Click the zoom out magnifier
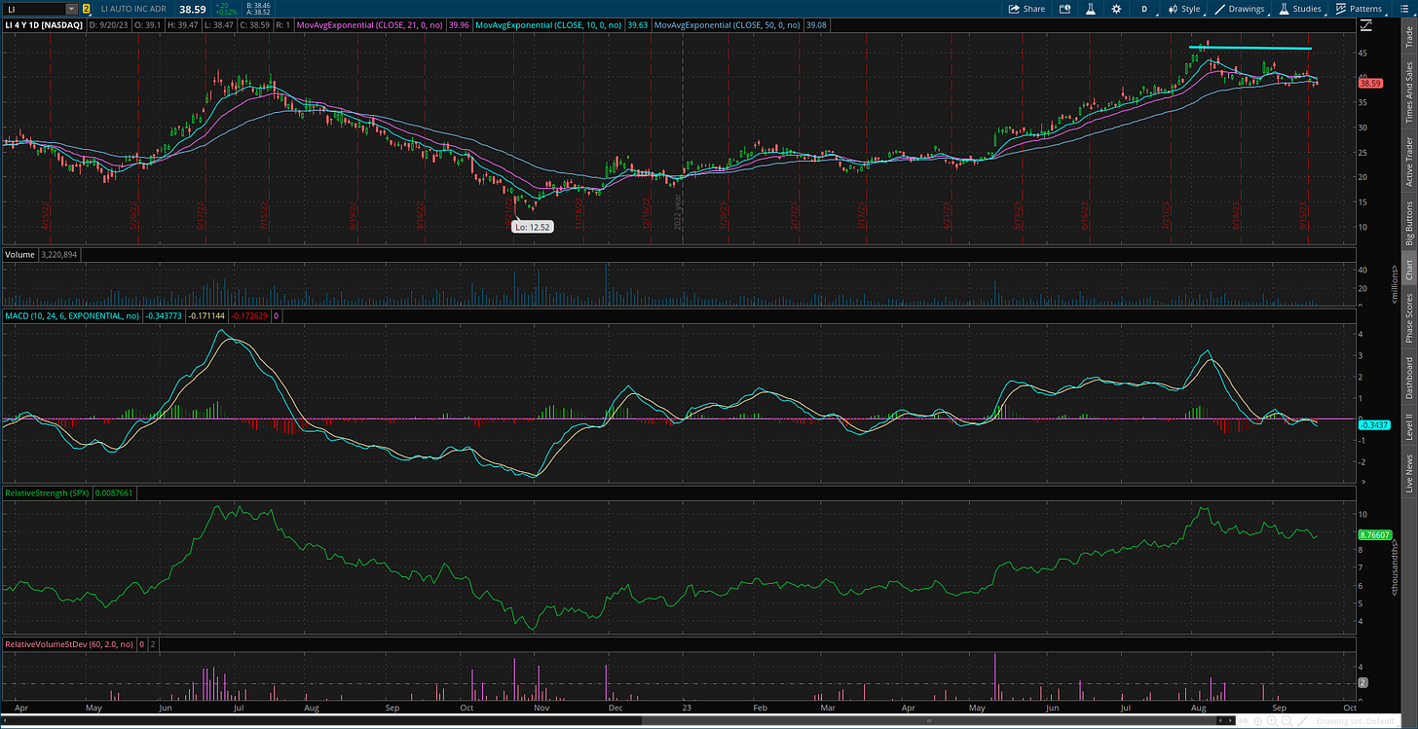The image size is (1418, 729). (1287, 720)
